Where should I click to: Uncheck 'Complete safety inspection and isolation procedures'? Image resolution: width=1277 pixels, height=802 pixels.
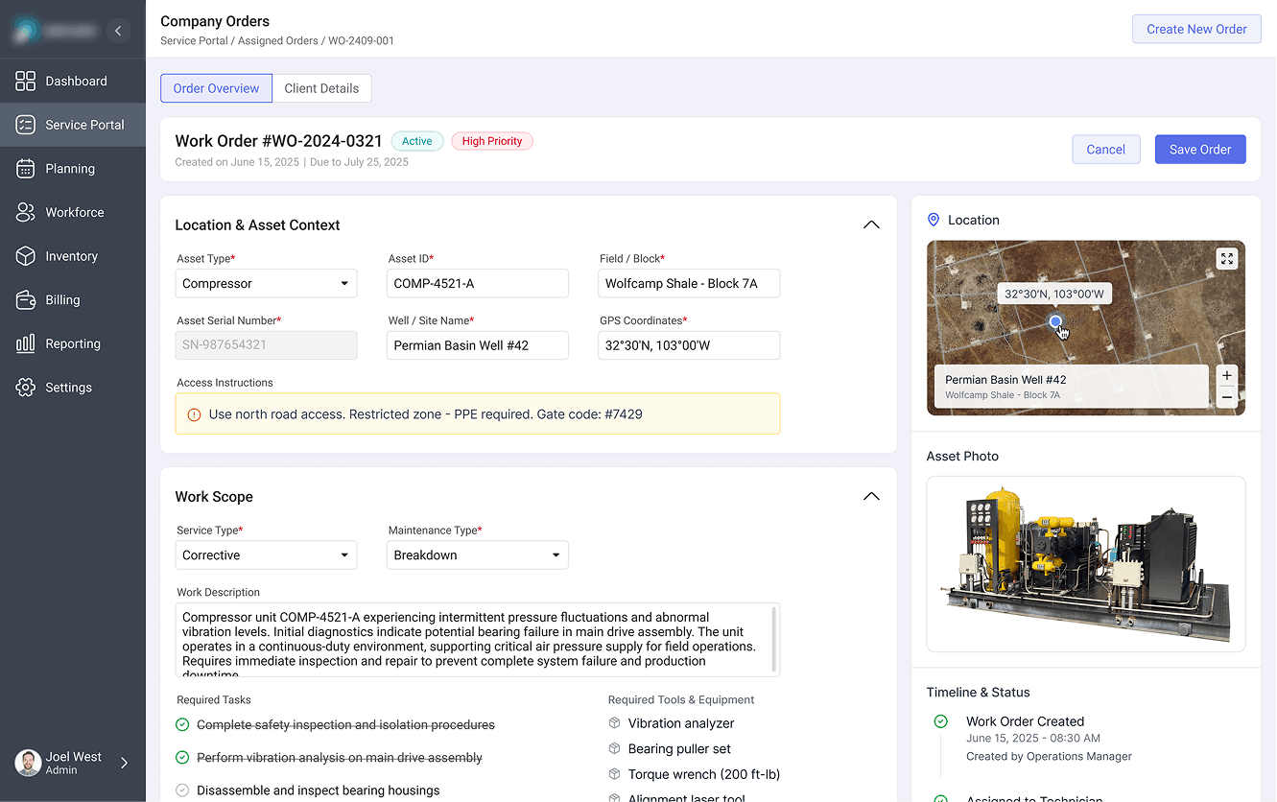tap(182, 724)
